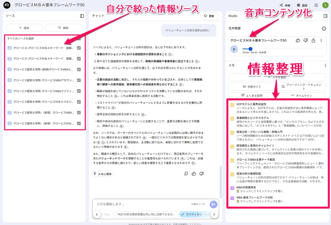Open note SCPモデルと業界収益性
Image resolution: width=331 pixels, height=225 pixels.
click(278, 108)
